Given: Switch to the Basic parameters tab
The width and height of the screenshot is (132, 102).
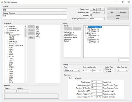Looking at the screenshot, I should (x=71, y=78).
